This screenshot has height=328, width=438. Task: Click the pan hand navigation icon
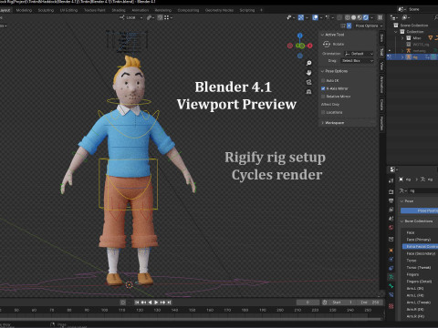[308, 73]
